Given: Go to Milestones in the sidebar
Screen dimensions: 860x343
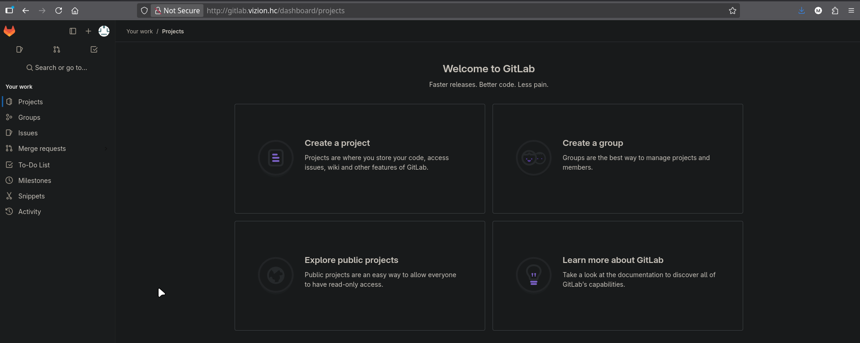Looking at the screenshot, I should 35,181.
